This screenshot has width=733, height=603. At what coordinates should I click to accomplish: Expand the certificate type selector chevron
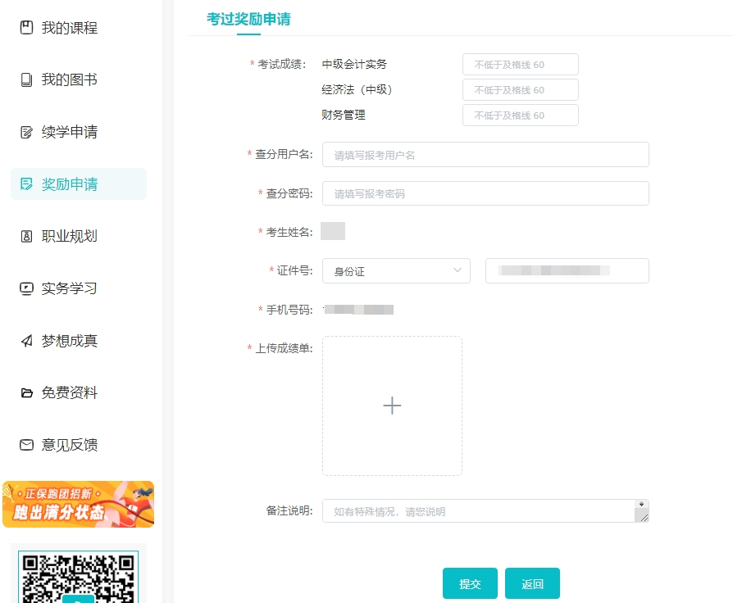[x=459, y=270]
